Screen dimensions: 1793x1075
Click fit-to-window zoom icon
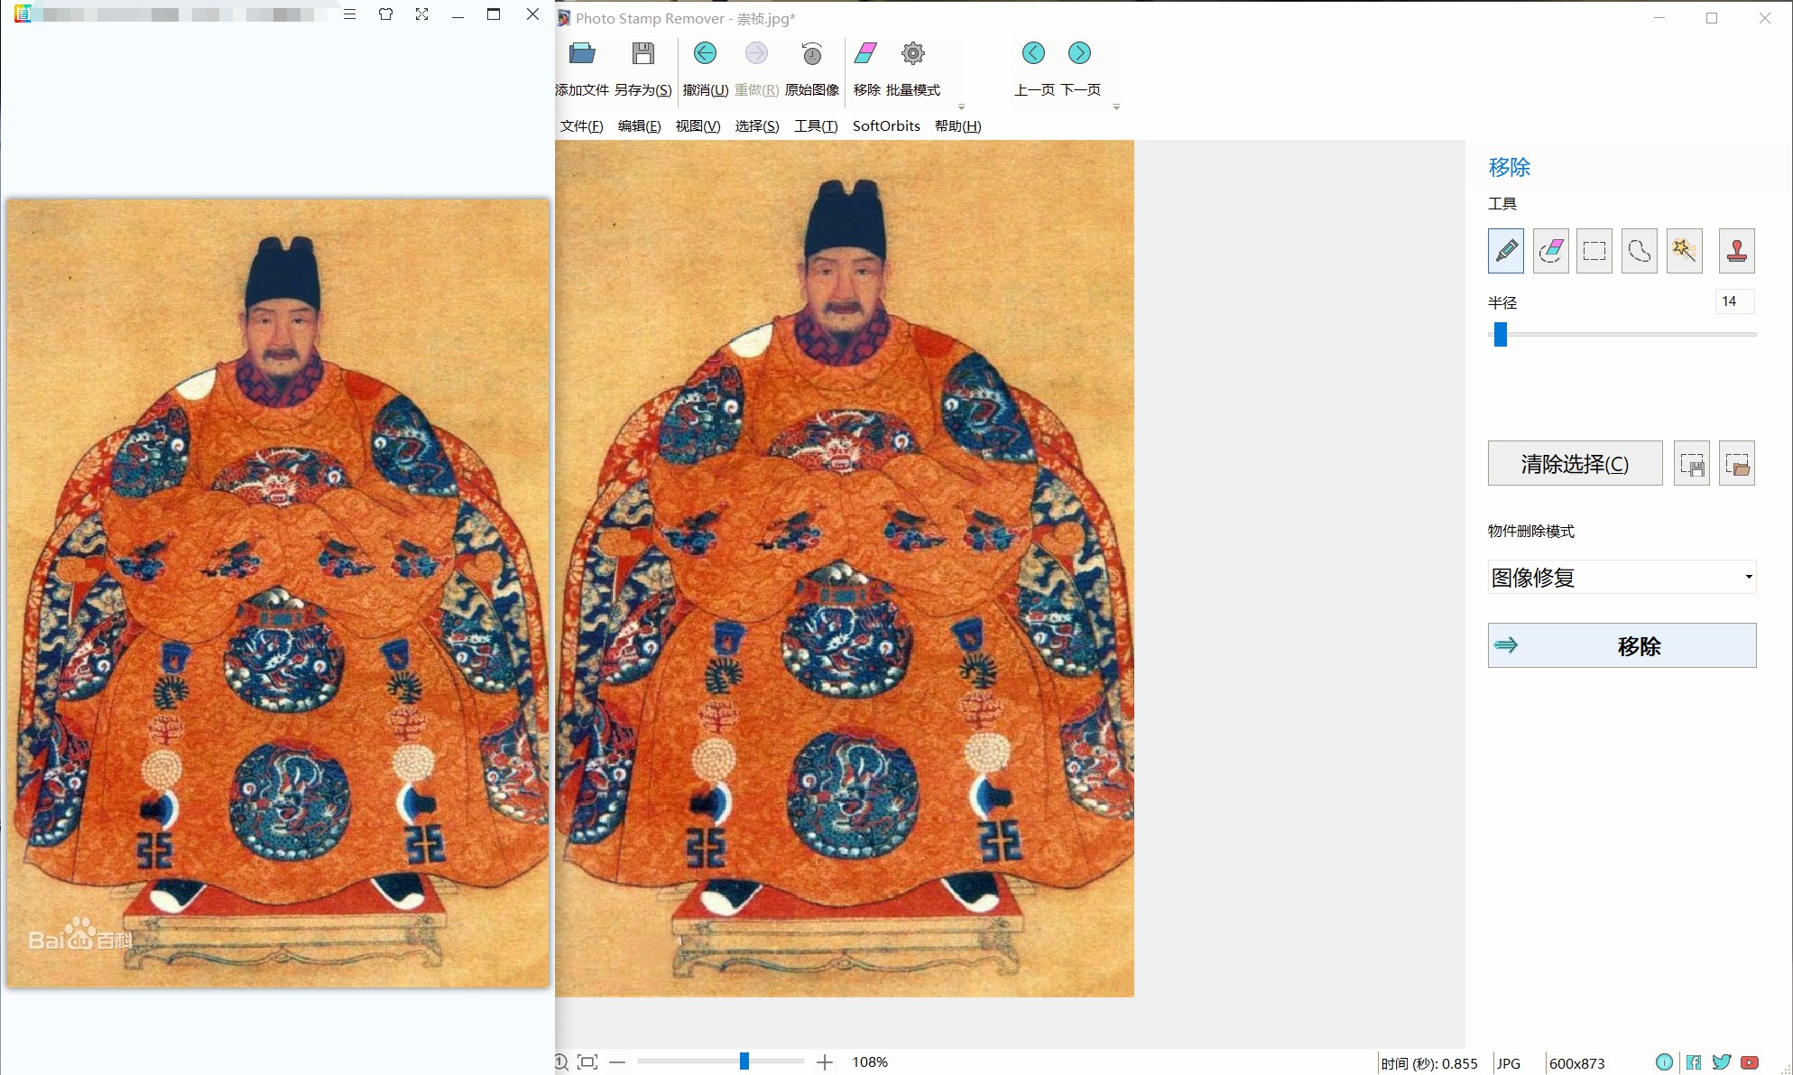click(587, 1062)
